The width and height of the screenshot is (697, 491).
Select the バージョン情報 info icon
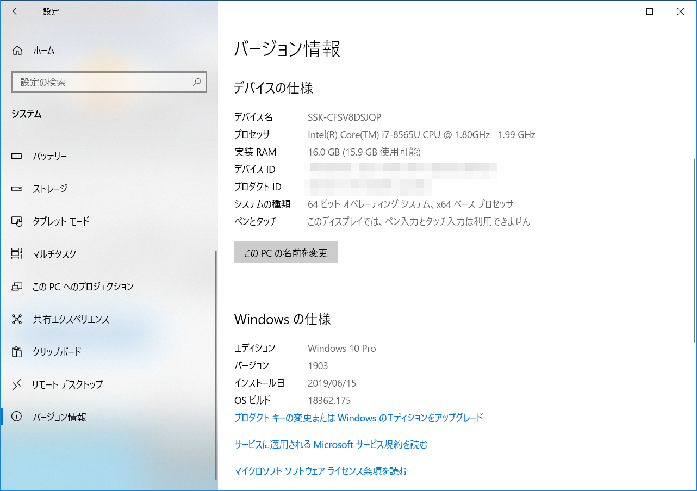click(17, 417)
